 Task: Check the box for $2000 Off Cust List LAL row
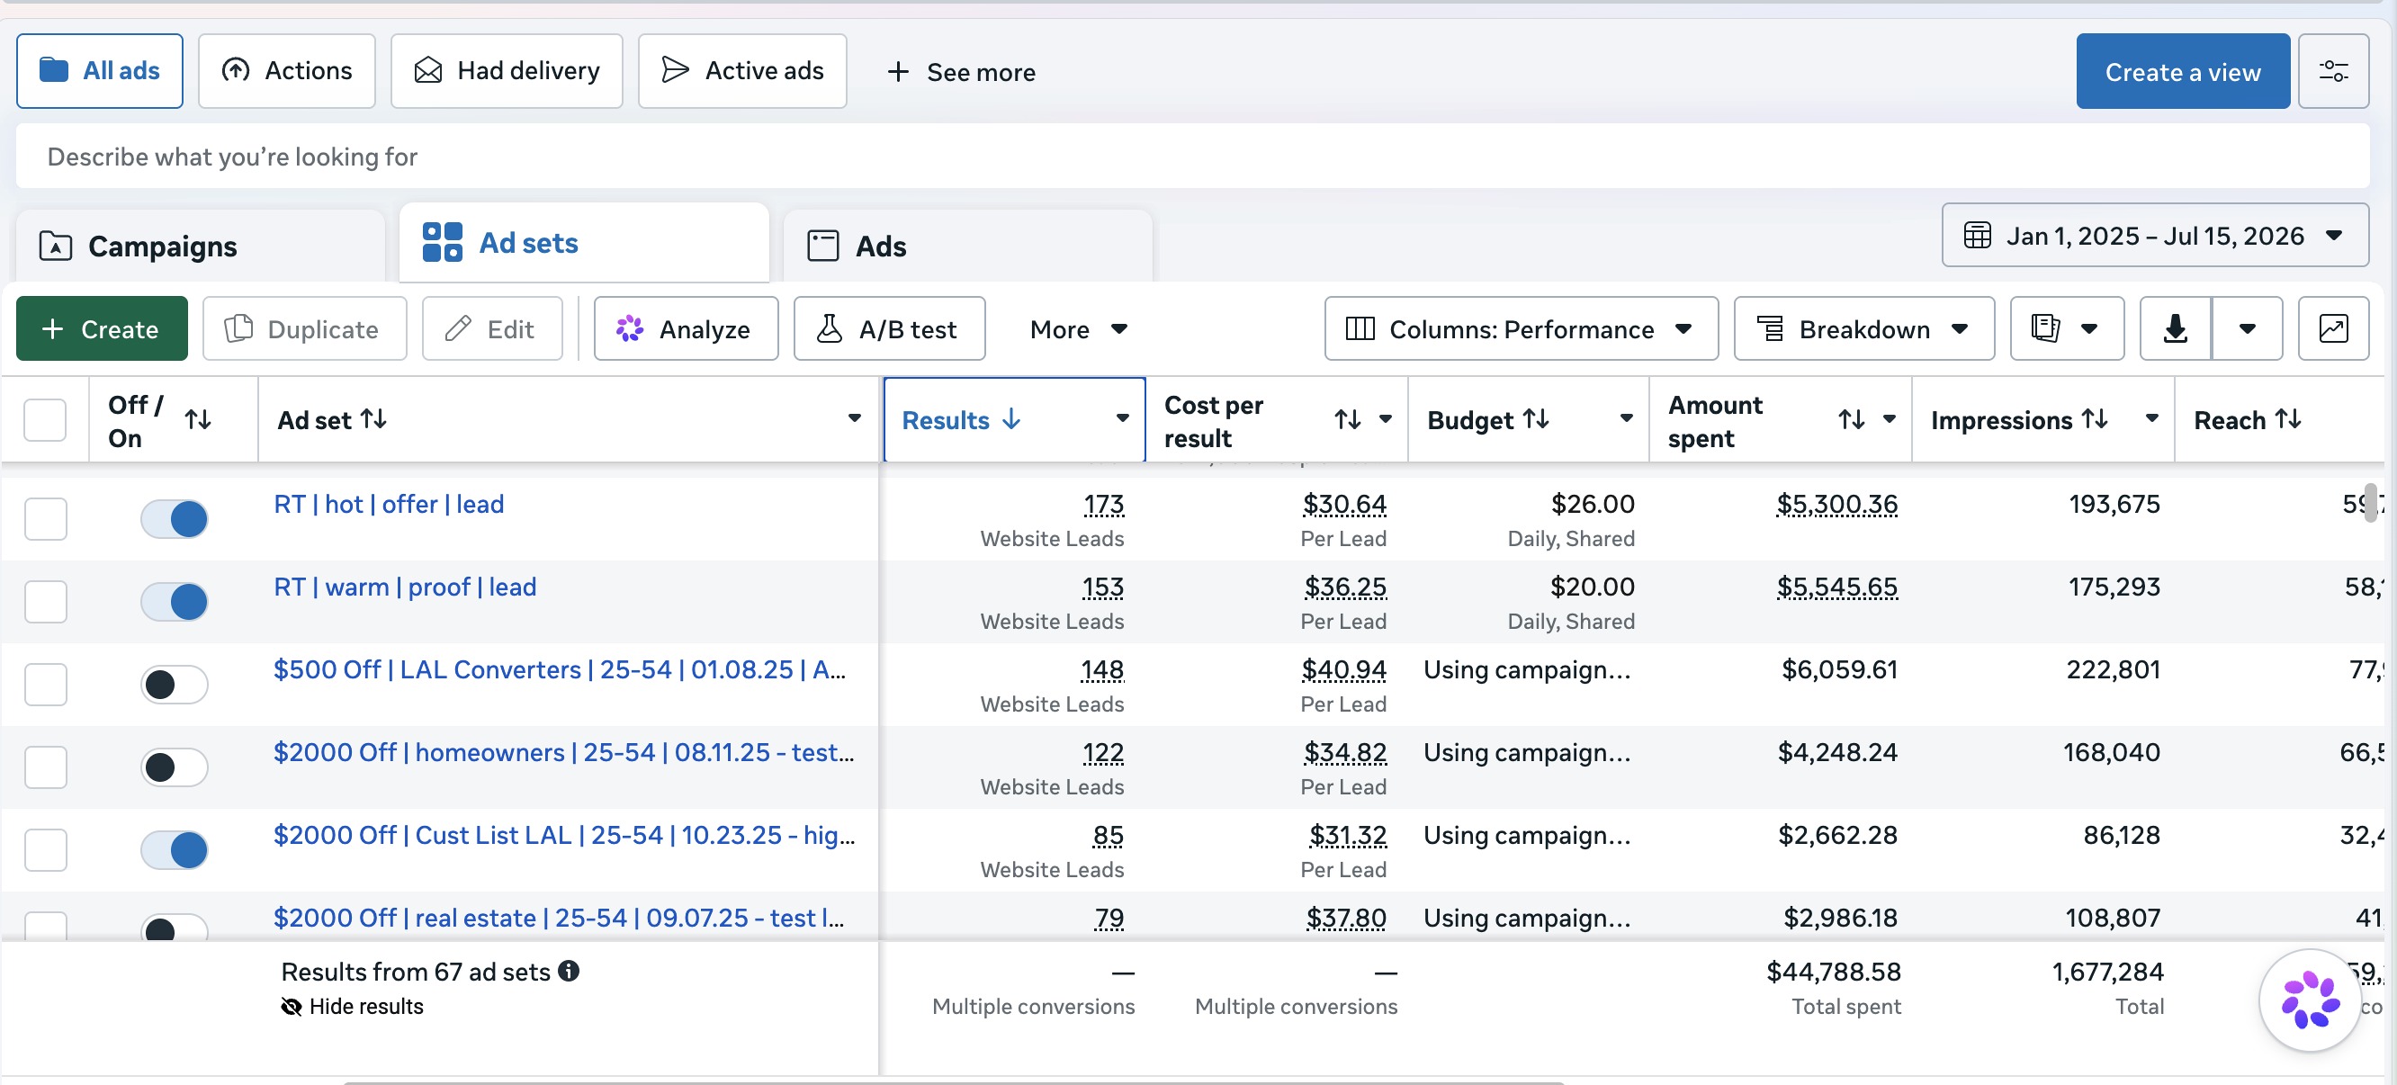click(x=45, y=849)
